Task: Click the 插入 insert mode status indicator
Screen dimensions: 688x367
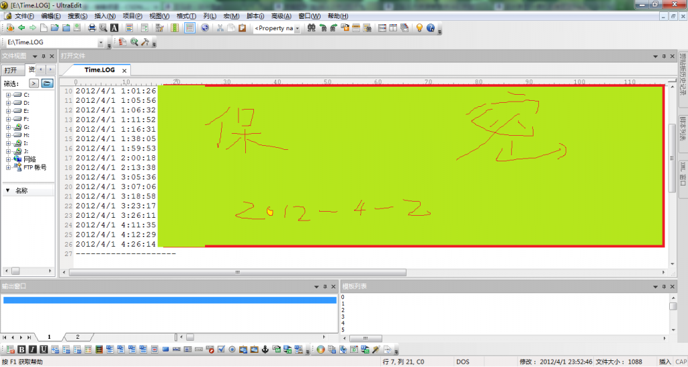Action: (664, 362)
